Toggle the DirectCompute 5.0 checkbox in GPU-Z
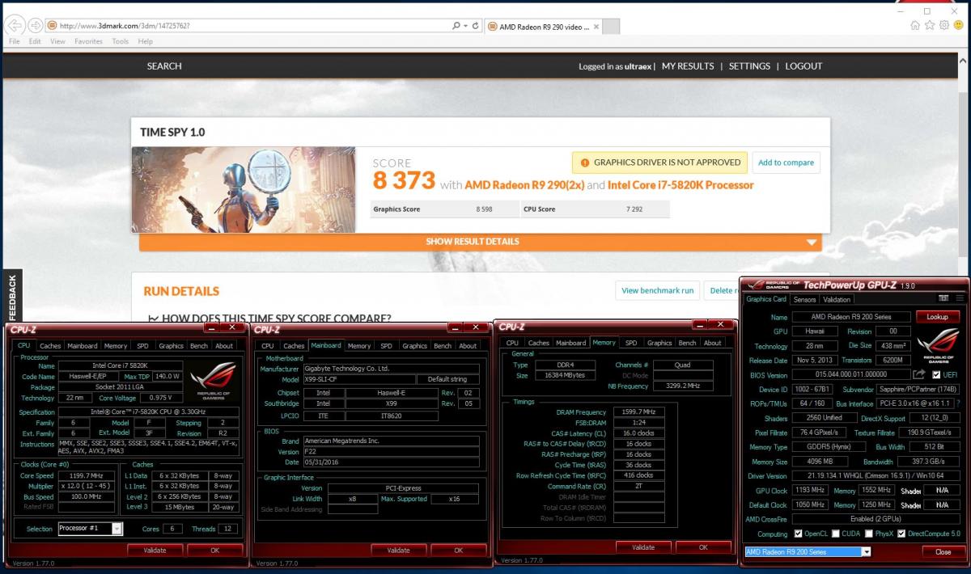 point(901,534)
